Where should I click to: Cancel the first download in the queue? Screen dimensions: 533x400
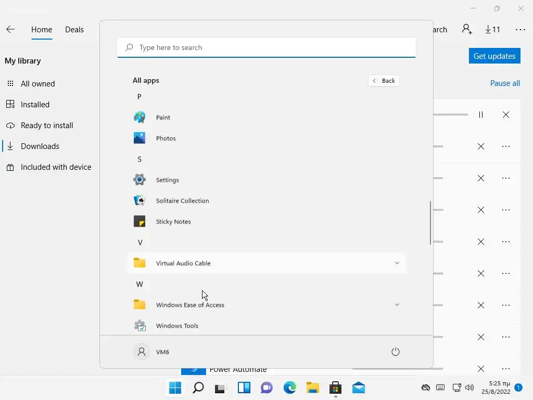click(x=506, y=115)
